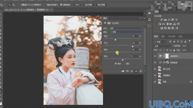Delete the adjustment layer with the trash icon
This screenshot has height=108, width=193.
(x=141, y=71)
